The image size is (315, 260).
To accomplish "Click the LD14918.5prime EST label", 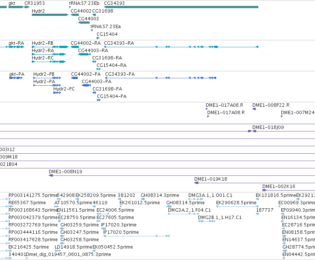I will click(x=73, y=247).
